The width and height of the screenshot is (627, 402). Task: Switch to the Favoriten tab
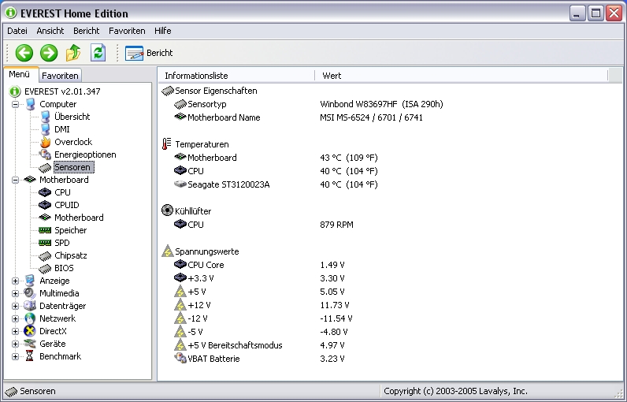point(60,75)
